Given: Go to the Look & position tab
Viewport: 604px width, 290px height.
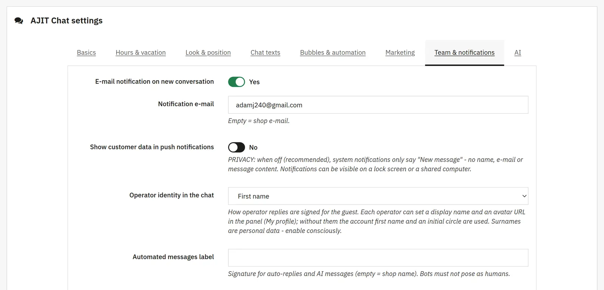Looking at the screenshot, I should pos(208,53).
